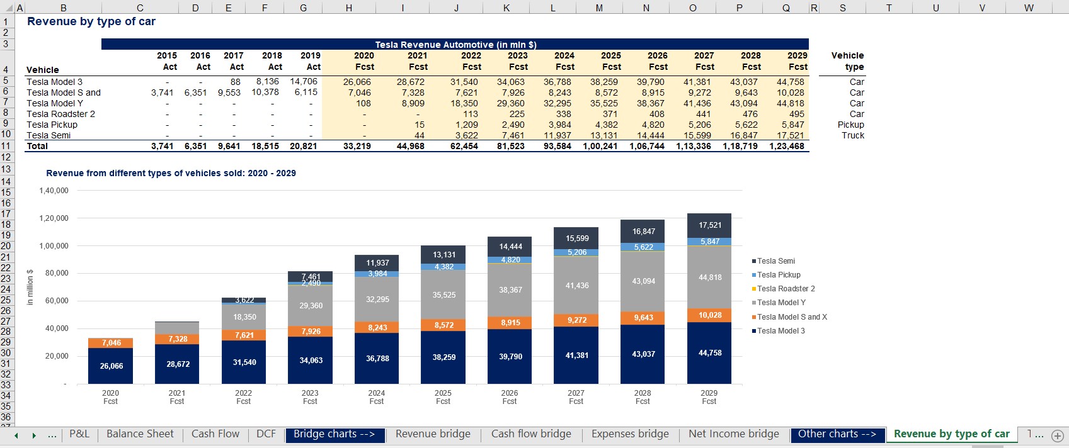Select the 2025 Model Y bar segment 35,525
This screenshot has width=1069, height=448.
coord(443,295)
